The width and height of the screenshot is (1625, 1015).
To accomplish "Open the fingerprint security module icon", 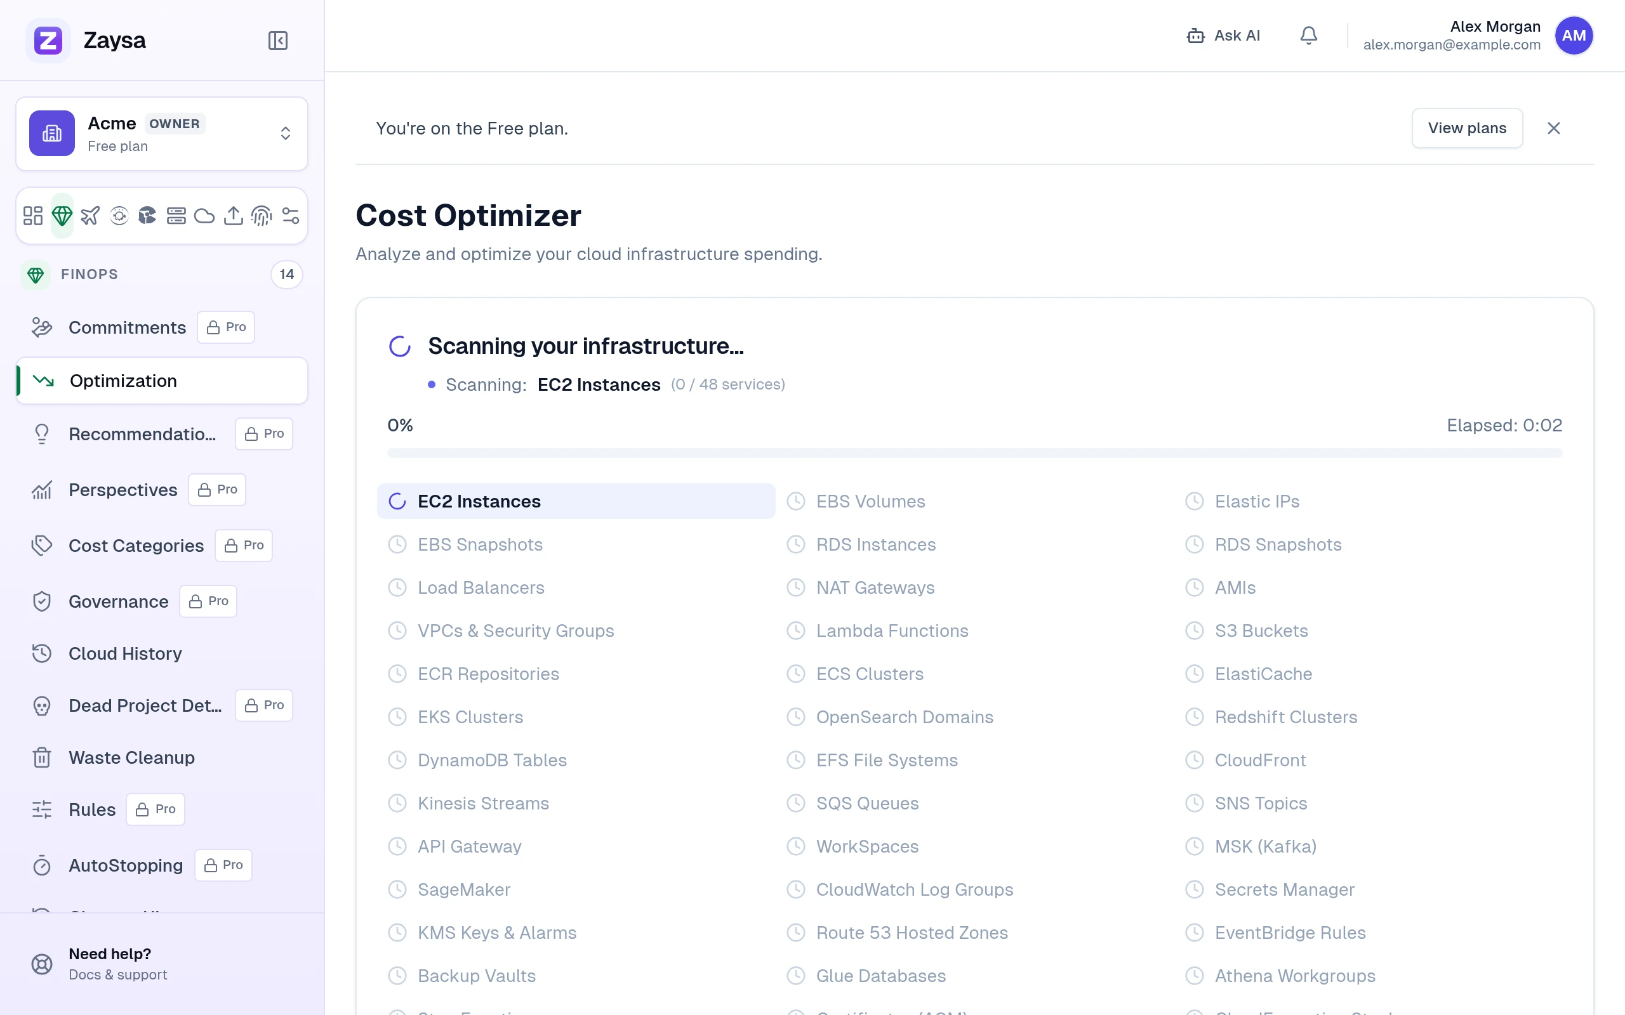I will (262, 216).
